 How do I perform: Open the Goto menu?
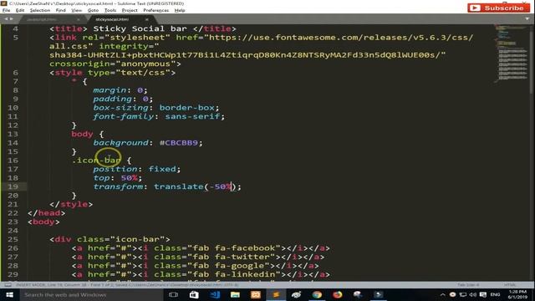93,10
